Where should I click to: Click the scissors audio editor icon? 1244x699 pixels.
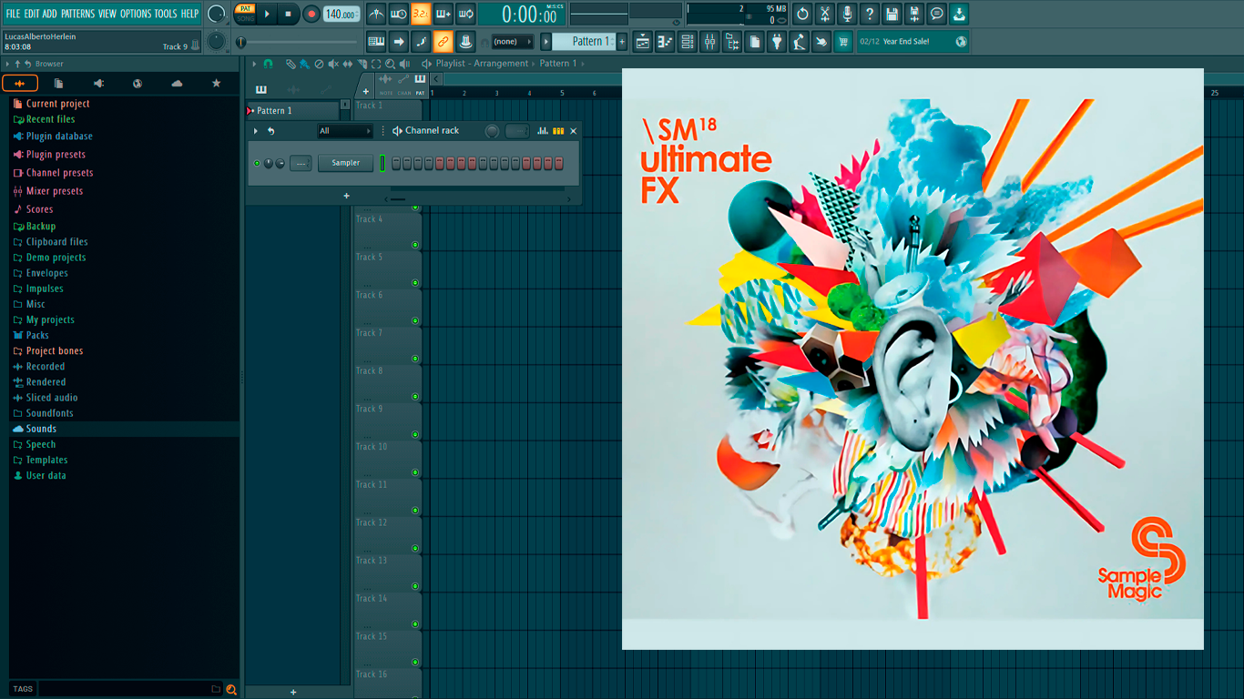click(x=825, y=14)
